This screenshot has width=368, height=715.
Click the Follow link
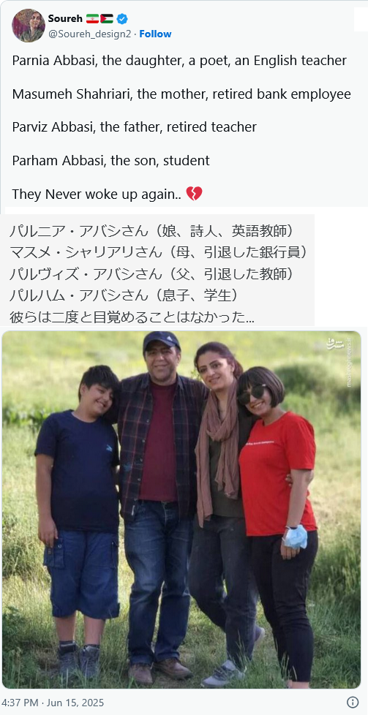point(155,34)
